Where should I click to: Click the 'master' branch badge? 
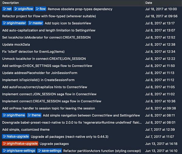(x=36, y=23)
